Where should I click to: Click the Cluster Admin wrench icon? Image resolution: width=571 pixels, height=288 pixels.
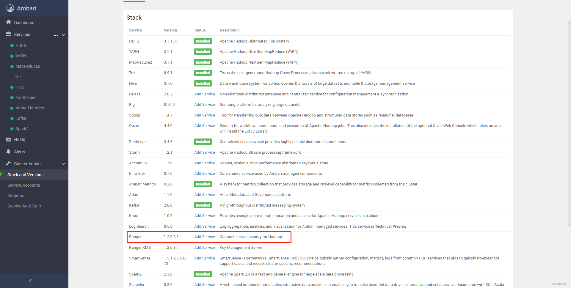point(8,163)
